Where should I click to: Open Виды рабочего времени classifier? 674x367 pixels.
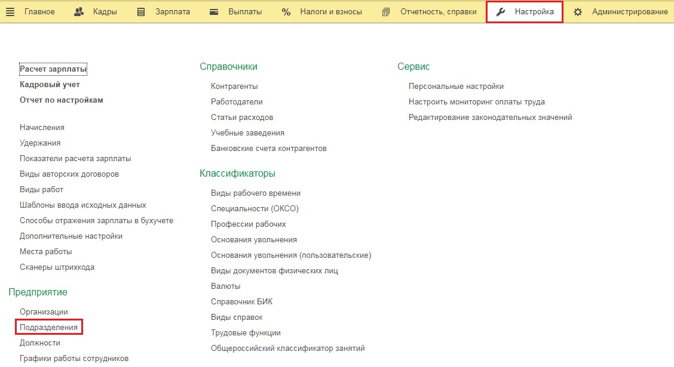256,193
